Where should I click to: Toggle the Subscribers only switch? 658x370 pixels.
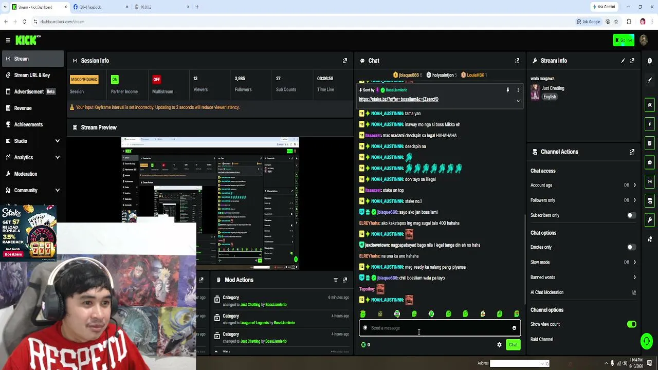pos(631,215)
